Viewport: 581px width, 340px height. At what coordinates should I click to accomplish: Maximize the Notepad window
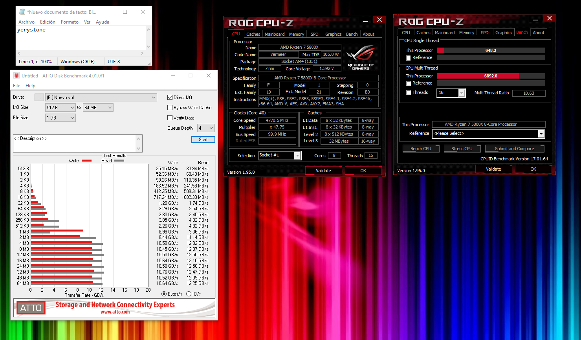[x=125, y=12]
